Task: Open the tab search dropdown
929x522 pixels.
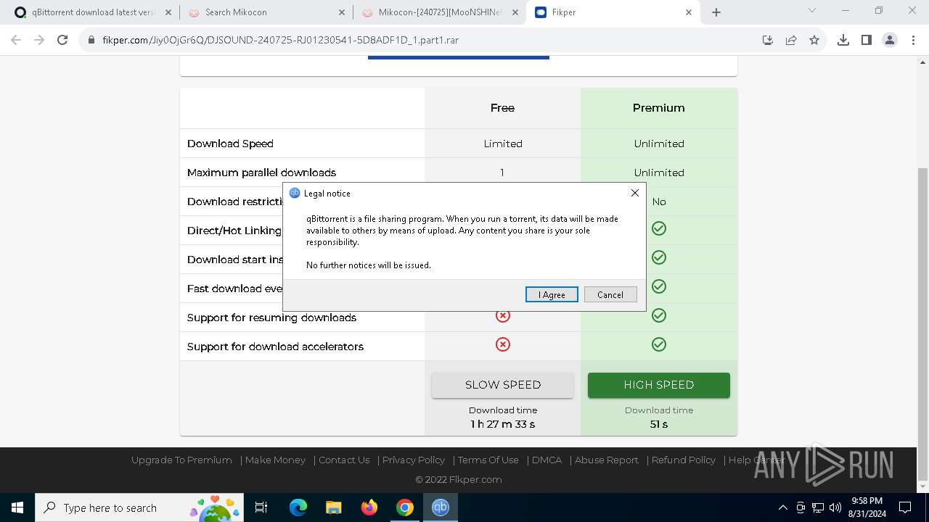Action: (x=812, y=11)
